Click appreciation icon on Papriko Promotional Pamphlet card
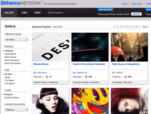Viewport: 151px width, 114px height. coord(86,77)
